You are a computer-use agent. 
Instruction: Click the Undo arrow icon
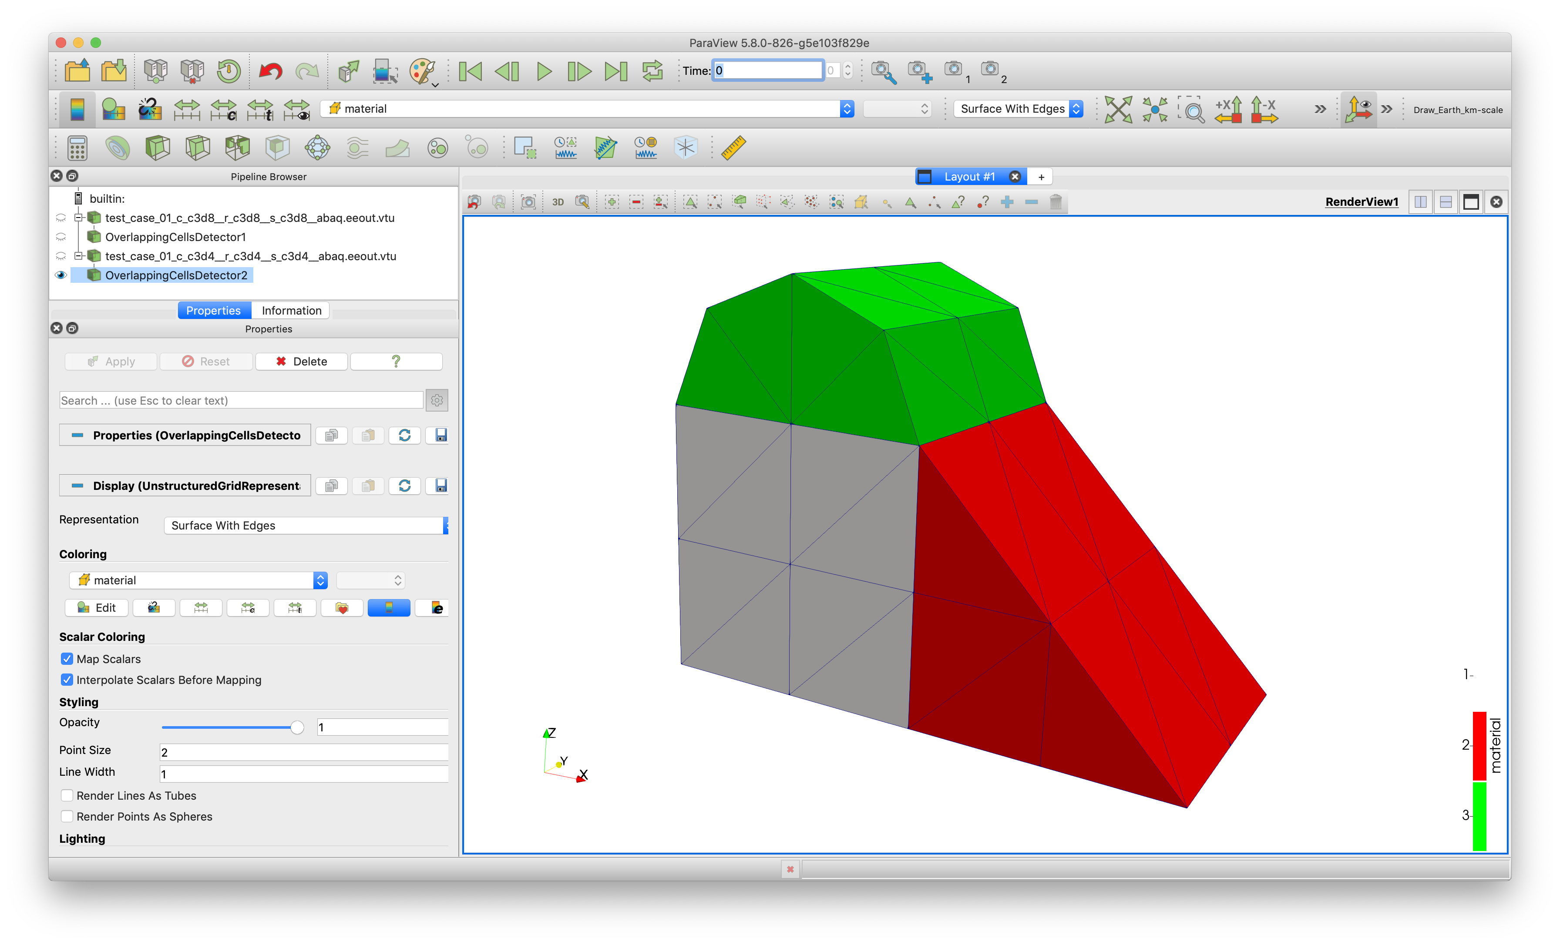tap(270, 71)
